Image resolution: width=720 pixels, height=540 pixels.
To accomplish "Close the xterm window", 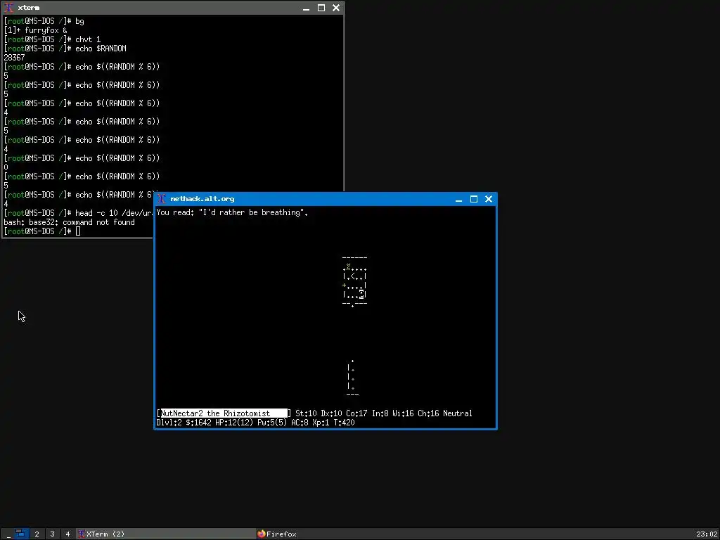I will click(x=336, y=8).
